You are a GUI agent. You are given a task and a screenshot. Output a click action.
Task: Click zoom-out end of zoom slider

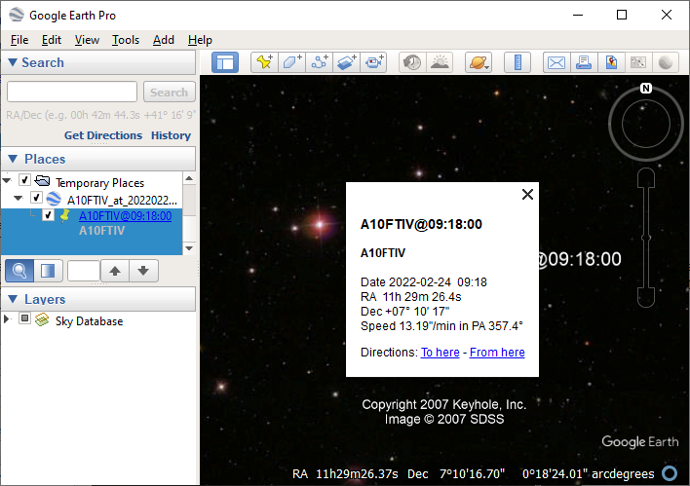(645, 298)
